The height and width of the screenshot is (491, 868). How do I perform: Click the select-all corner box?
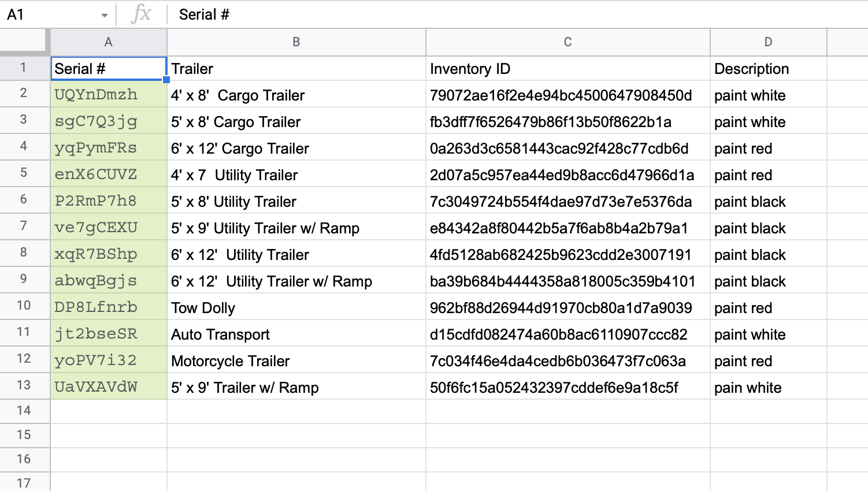23,42
